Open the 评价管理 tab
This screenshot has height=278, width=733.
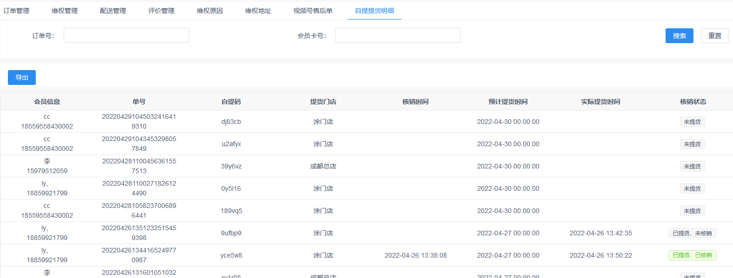click(x=161, y=11)
